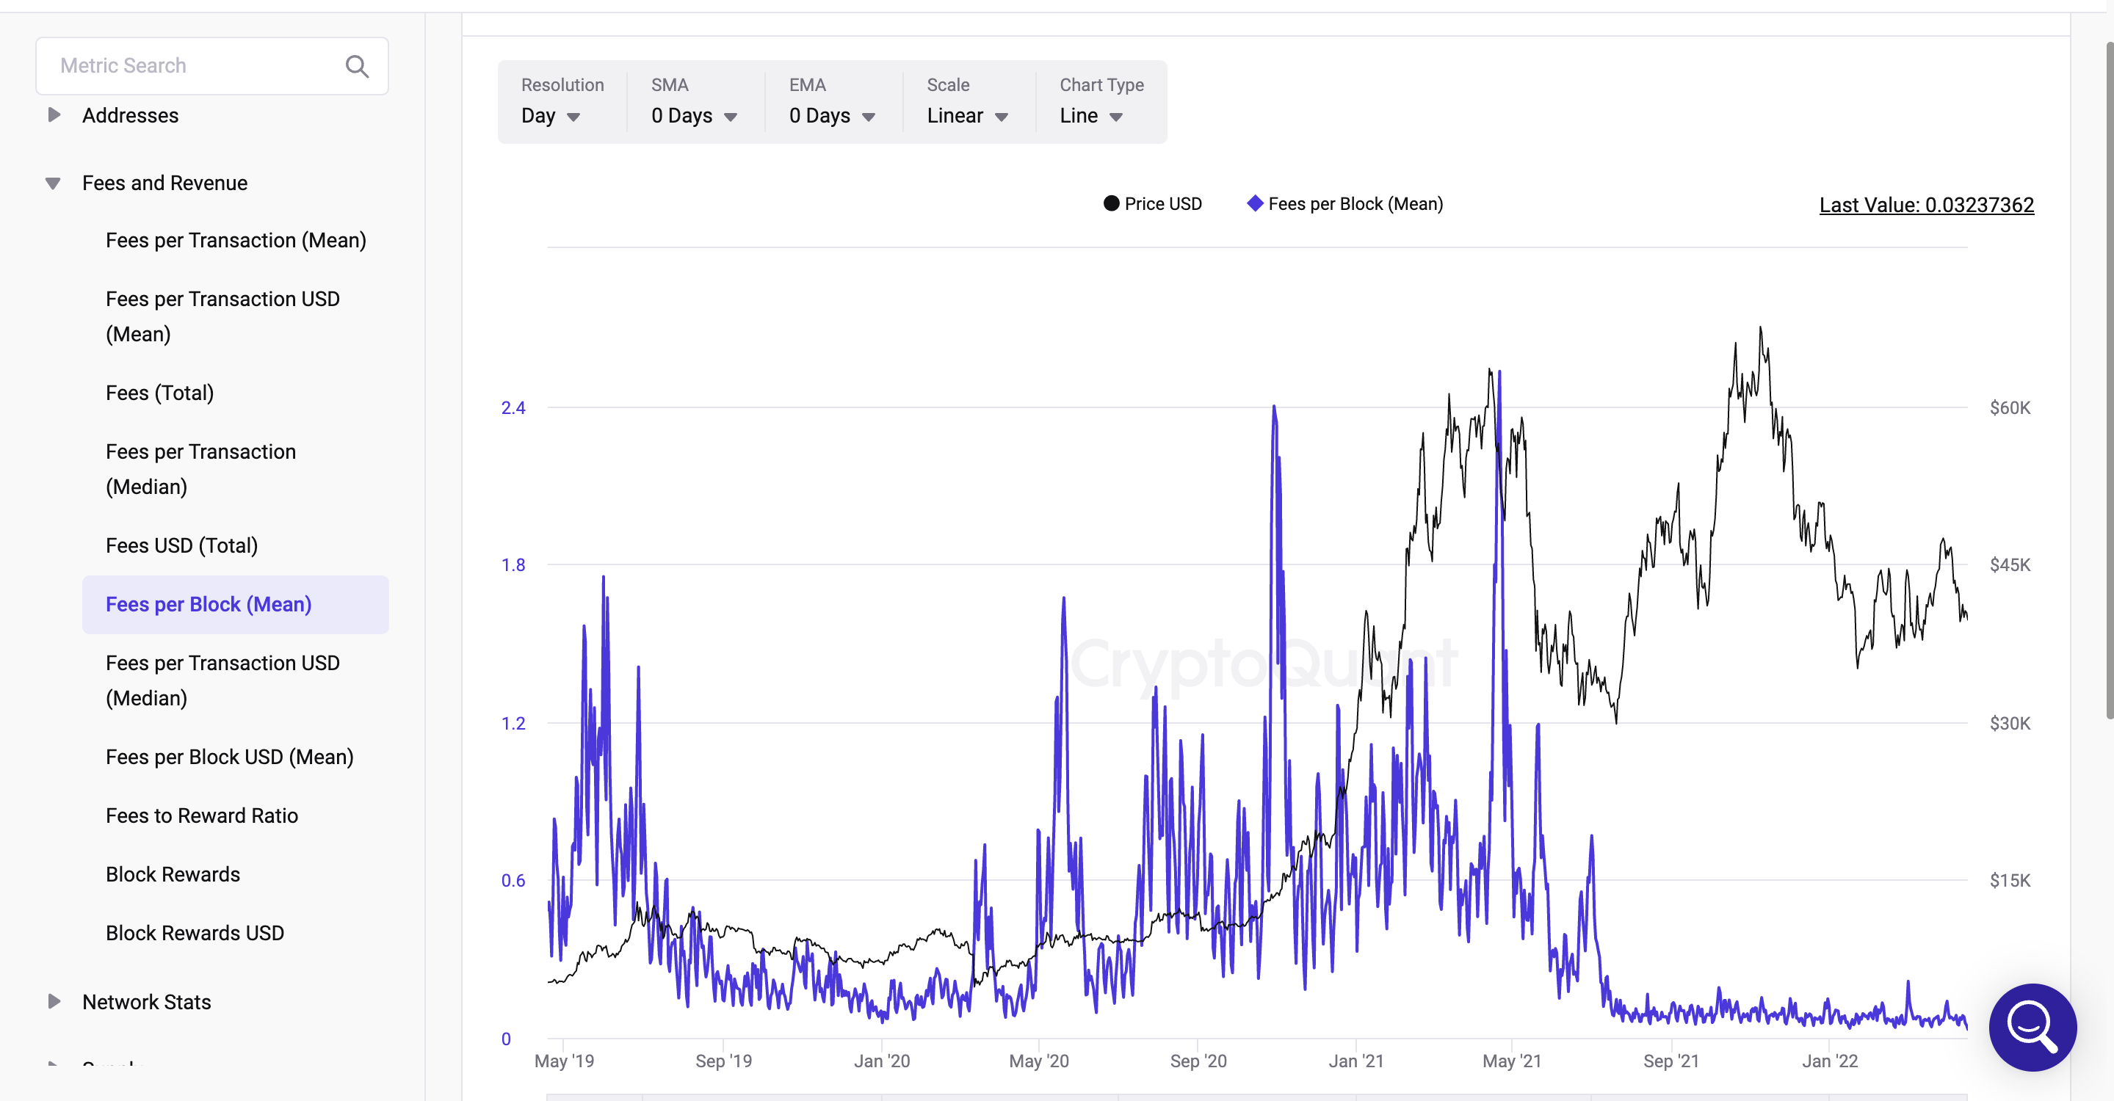The height and width of the screenshot is (1101, 2114).
Task: Select Fees per Transaction (Median) metric
Action: coord(200,468)
